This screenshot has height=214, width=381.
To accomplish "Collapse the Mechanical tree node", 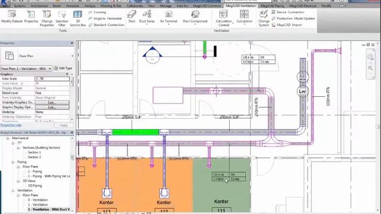I will tap(8, 139).
